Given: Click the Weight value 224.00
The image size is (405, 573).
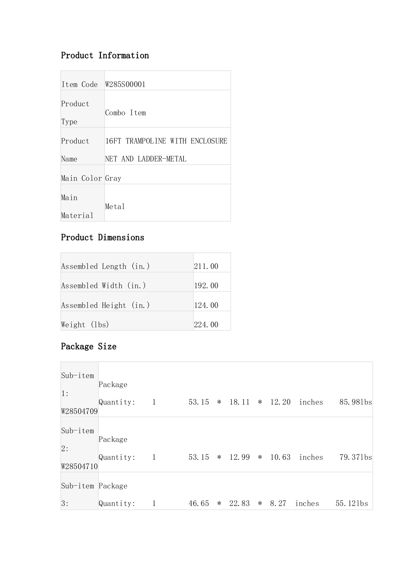Looking at the screenshot, I should tap(206, 325).
